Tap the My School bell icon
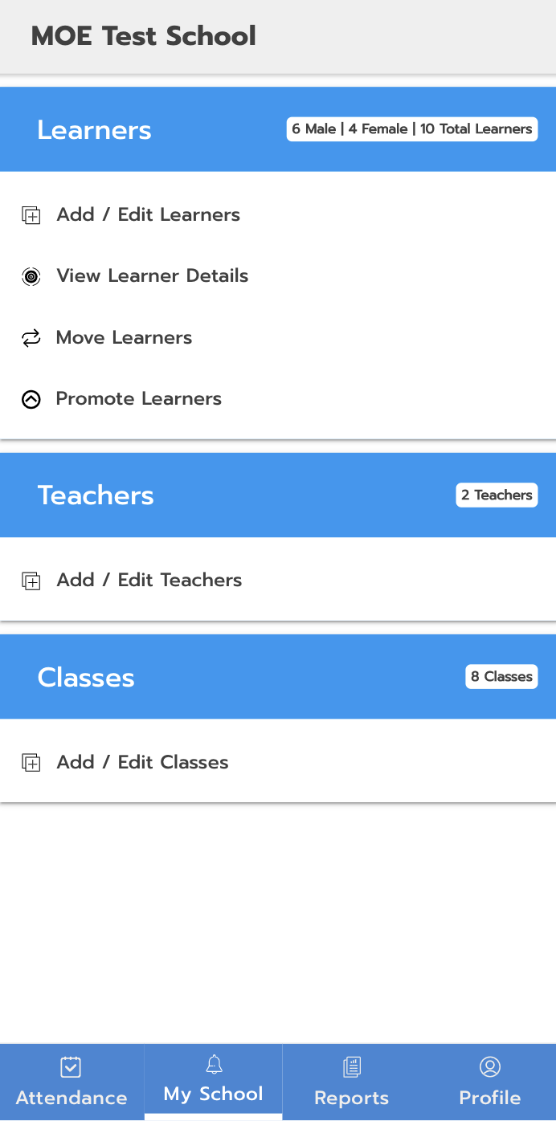Screen dimensions: 556x1121 click(214, 1065)
